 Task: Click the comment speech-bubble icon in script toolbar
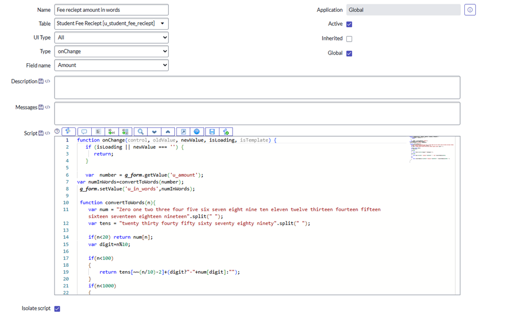(84, 131)
